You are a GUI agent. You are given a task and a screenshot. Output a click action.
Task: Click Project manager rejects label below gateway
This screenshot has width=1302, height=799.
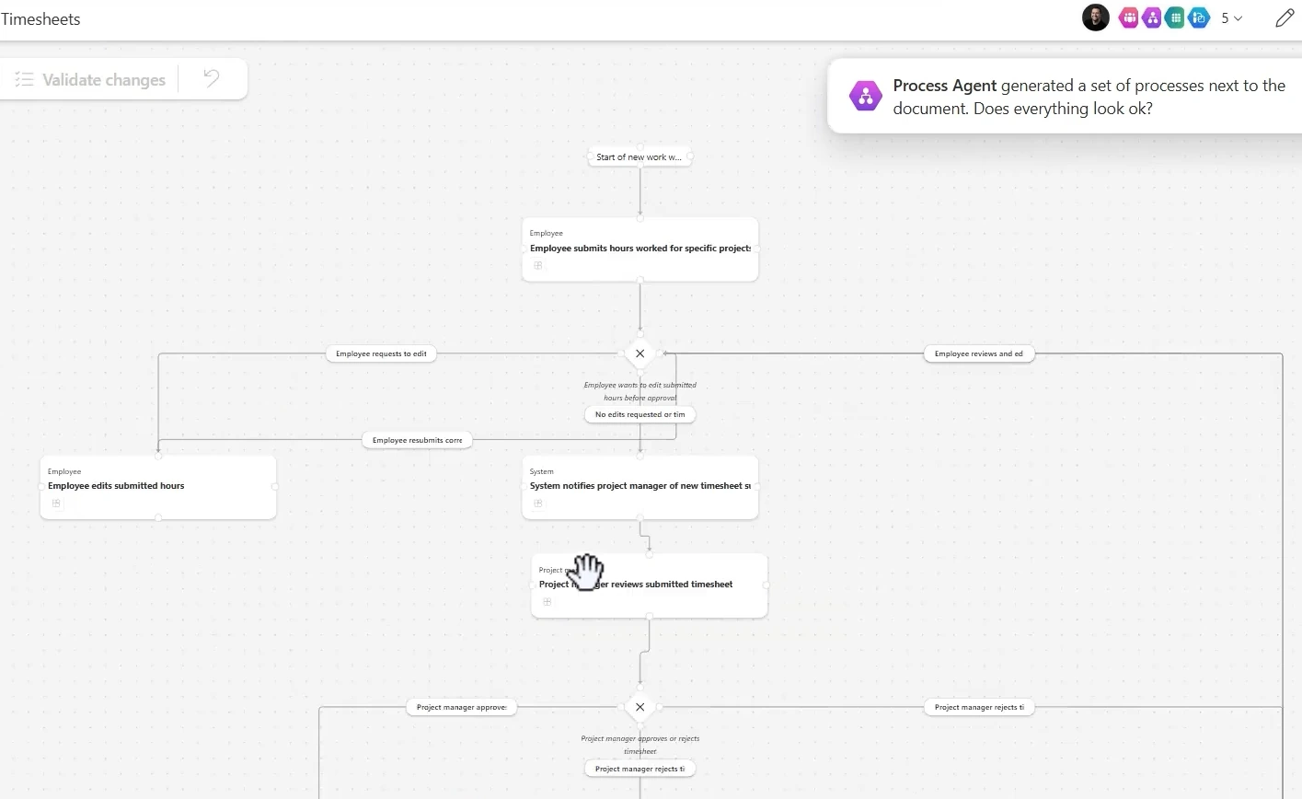pyautogui.click(x=639, y=769)
